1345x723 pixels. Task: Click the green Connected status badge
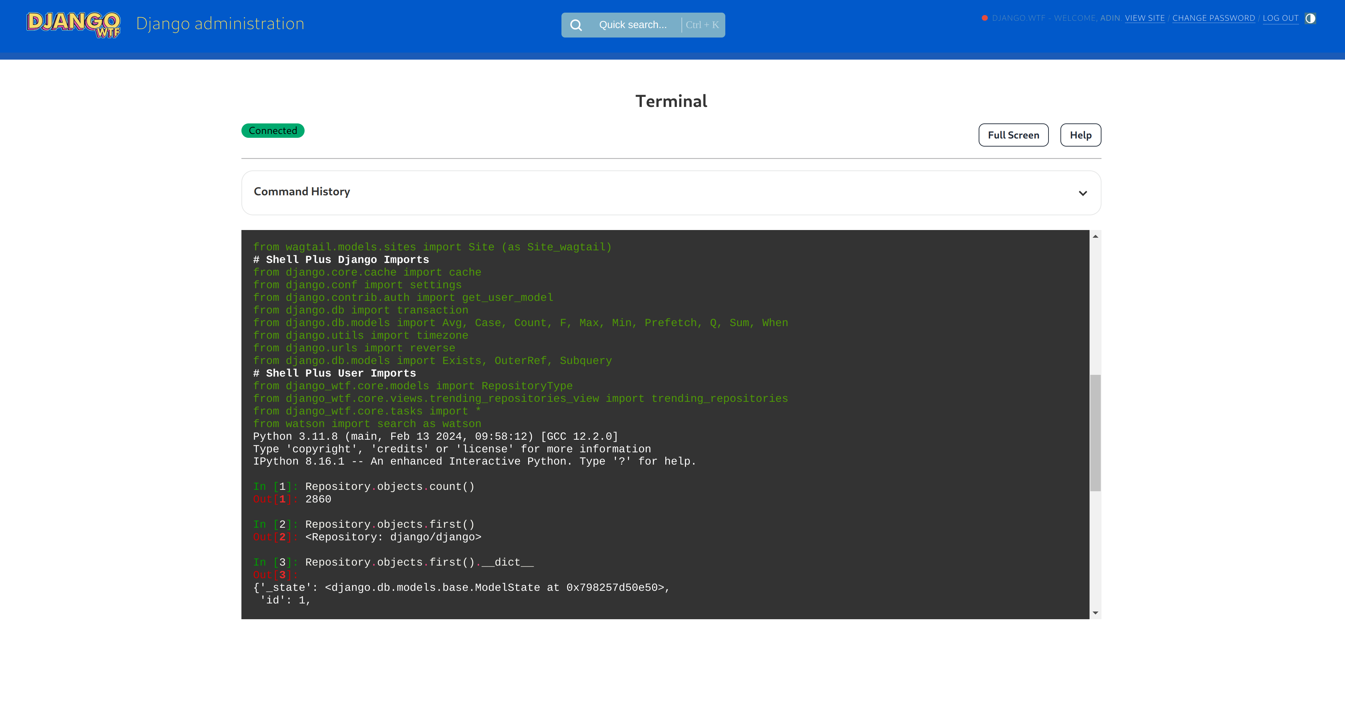pos(273,131)
